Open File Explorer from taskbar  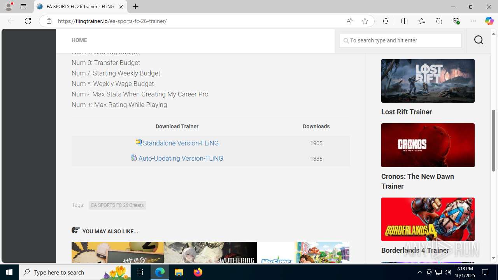(179, 272)
